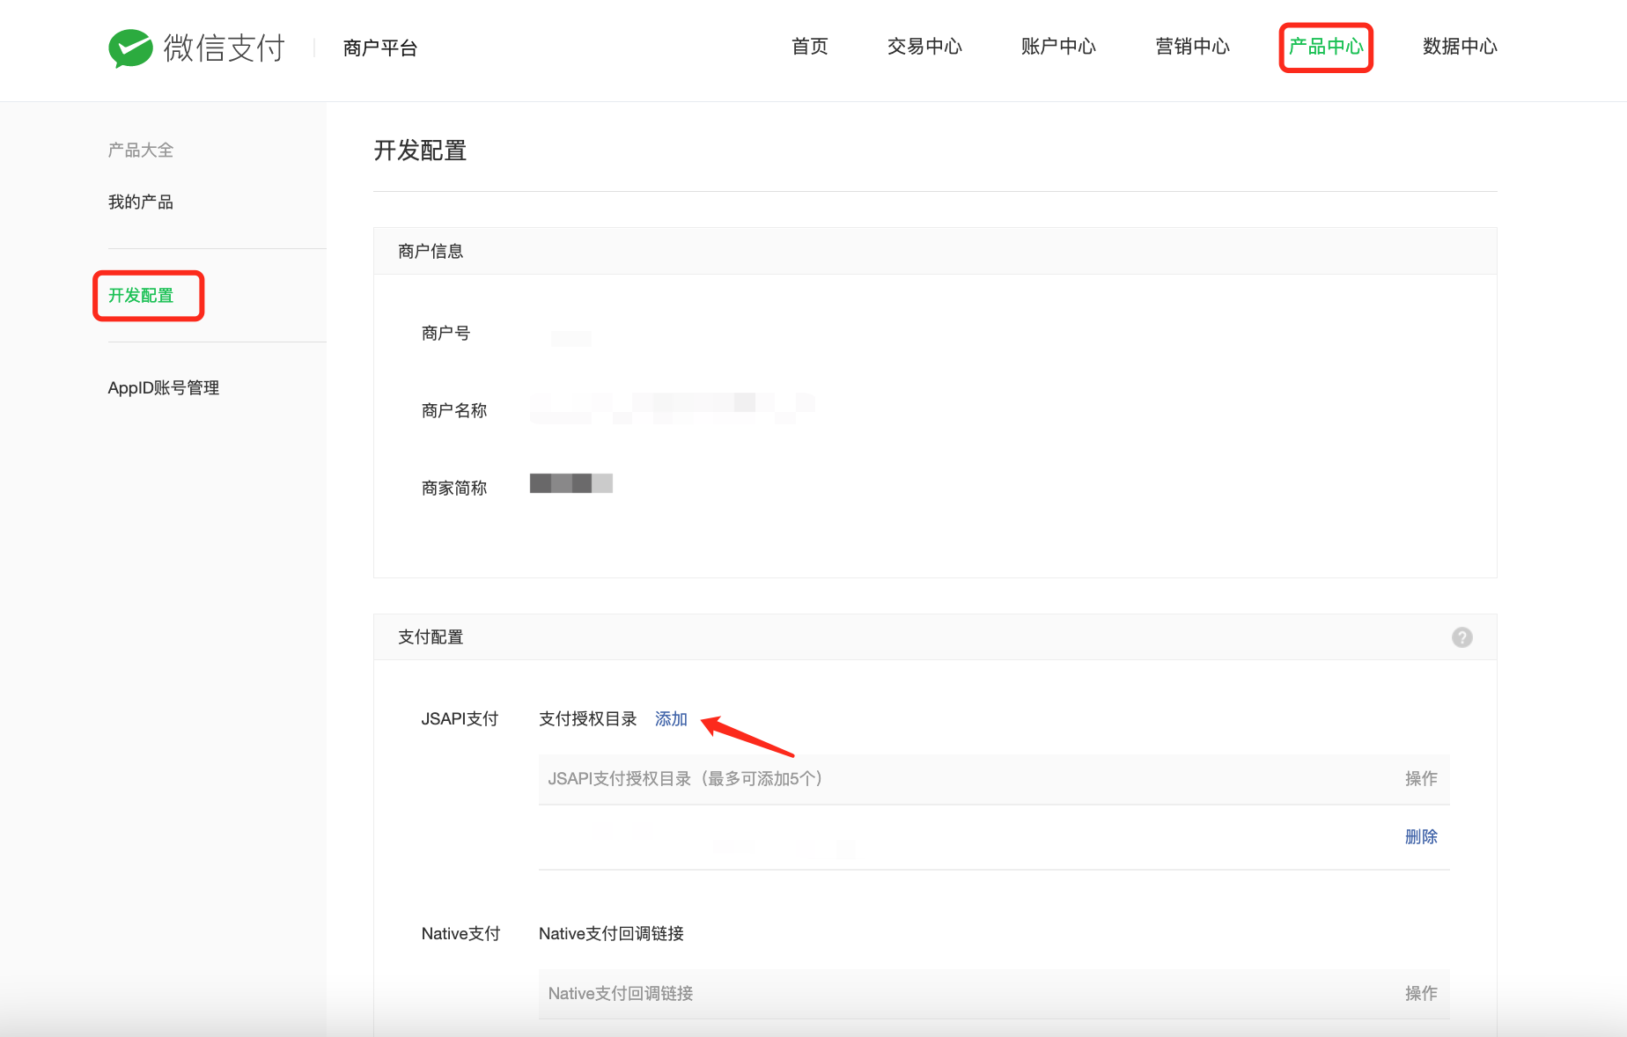The image size is (1627, 1037).
Task: Click the JSAPI支付授权目录（最多可添加5个）table header
Action: (685, 779)
